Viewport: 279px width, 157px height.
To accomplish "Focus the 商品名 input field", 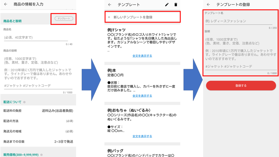I will point(36,38).
